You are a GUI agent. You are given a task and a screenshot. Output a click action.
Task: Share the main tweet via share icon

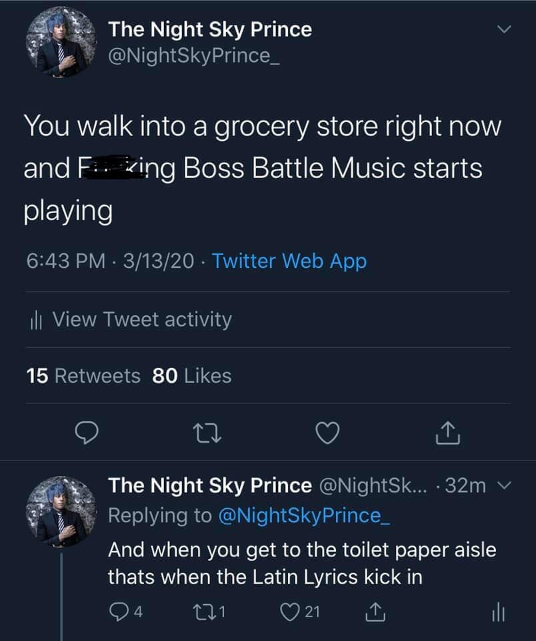click(x=447, y=434)
